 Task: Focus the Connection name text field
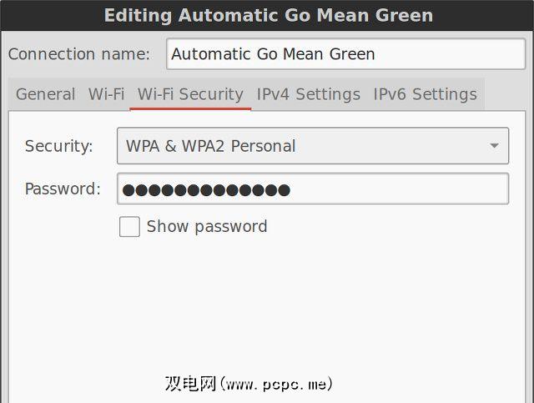[345, 54]
